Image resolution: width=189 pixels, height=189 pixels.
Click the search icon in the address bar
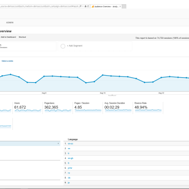[80, 6]
